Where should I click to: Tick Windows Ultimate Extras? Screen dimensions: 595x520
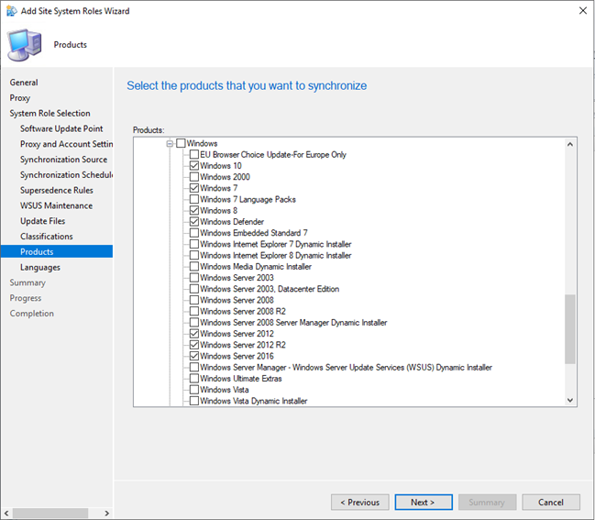click(x=194, y=379)
